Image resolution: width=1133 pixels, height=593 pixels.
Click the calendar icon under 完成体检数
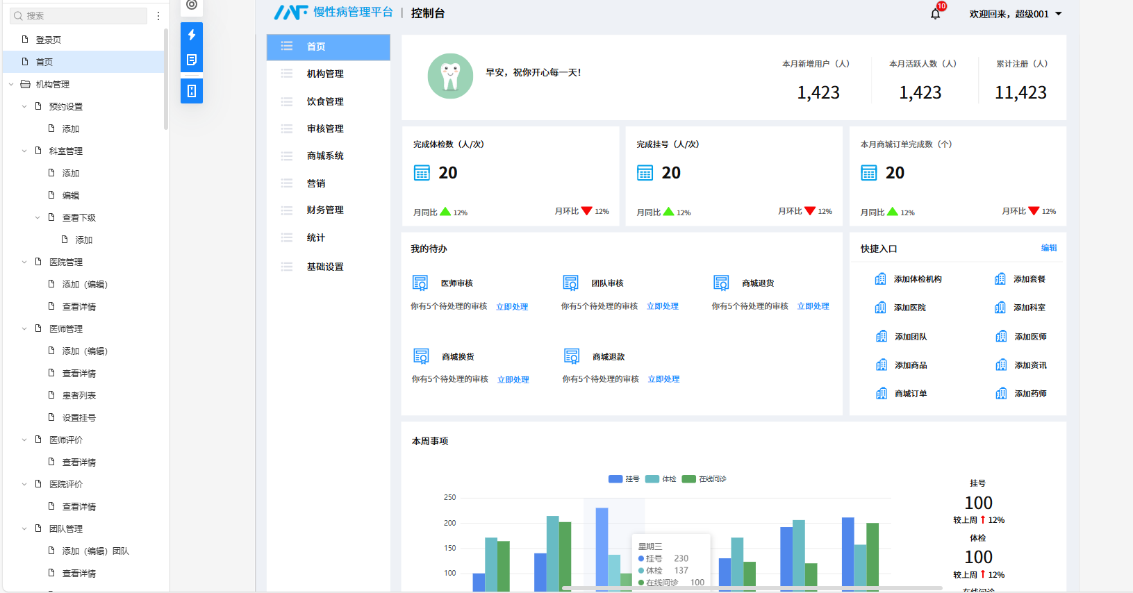pos(422,173)
